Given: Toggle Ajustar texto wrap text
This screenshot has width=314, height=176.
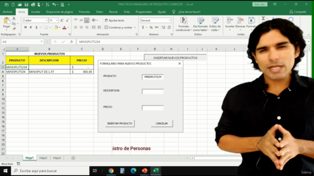Looking at the screenshot, I should click(114, 21).
